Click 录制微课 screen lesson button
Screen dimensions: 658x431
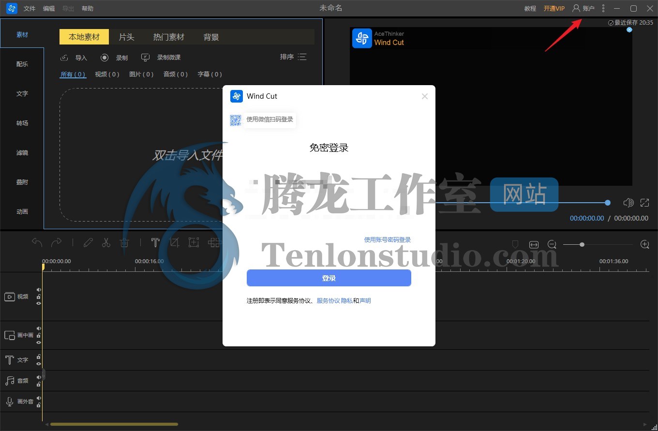pyautogui.click(x=161, y=58)
